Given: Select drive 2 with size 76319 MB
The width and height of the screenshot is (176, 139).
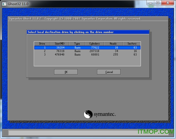Looking at the screenshot, I should coord(87,51).
